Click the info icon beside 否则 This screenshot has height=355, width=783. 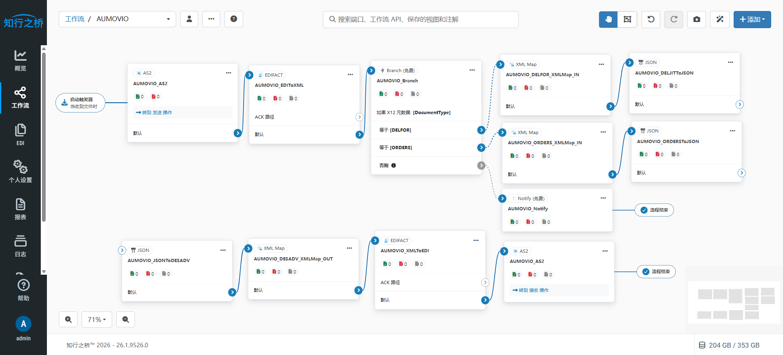pos(394,165)
